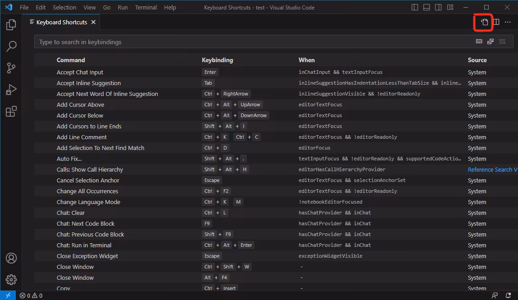Select the Add Cursor Above command
Image resolution: width=518 pixels, height=300 pixels.
coord(80,105)
